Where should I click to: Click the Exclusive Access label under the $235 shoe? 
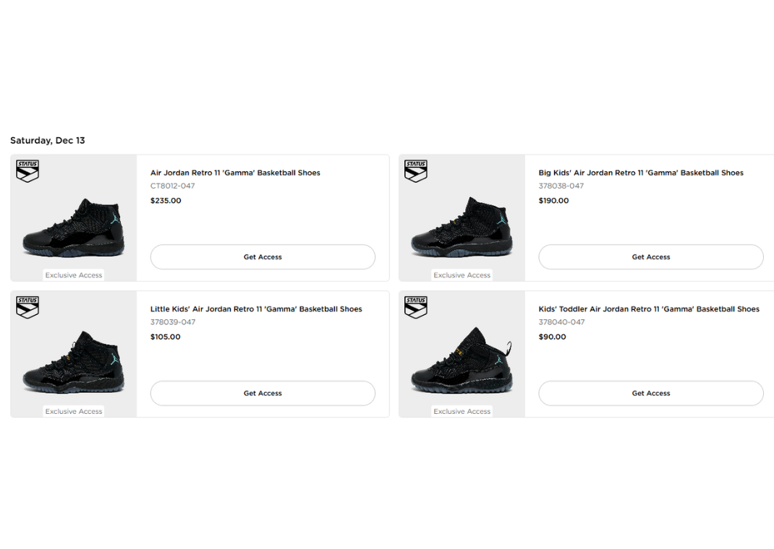point(73,274)
